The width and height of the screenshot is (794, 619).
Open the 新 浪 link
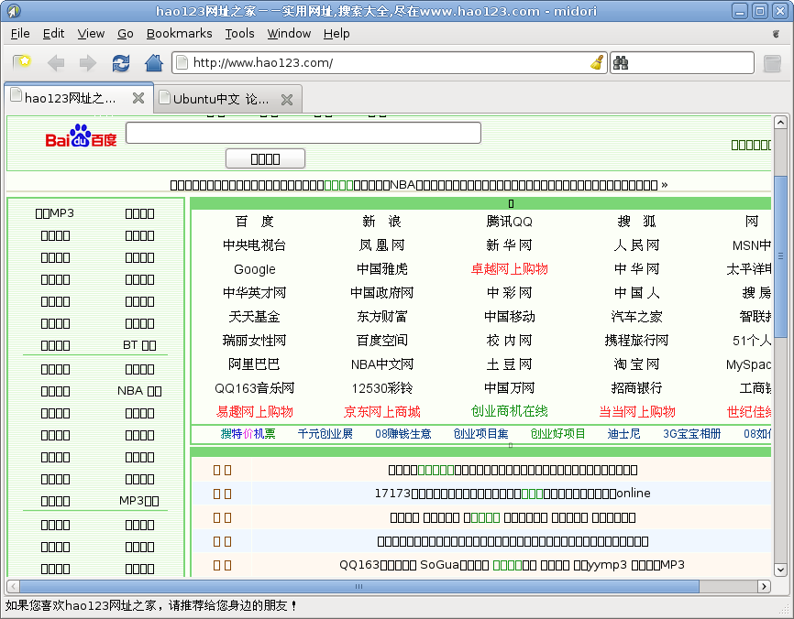click(381, 222)
